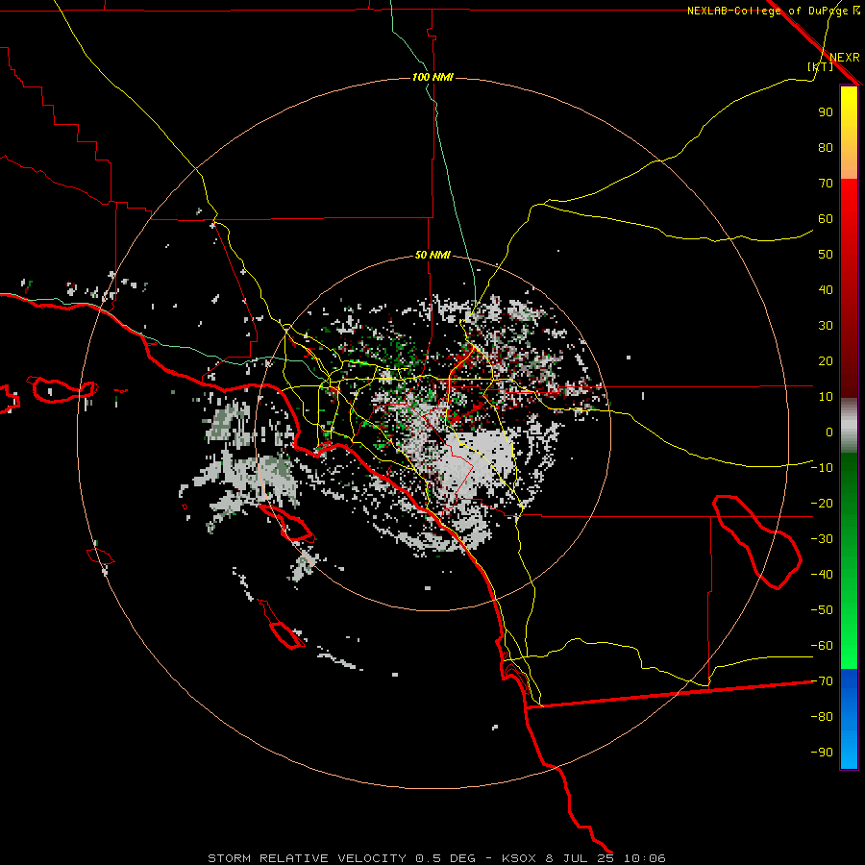Screen dimensions: 865x865
Task: Click the positive 70 scale label
Action: [x=826, y=184]
